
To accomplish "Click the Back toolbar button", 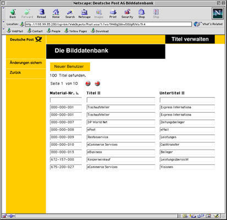I will point(13,14).
